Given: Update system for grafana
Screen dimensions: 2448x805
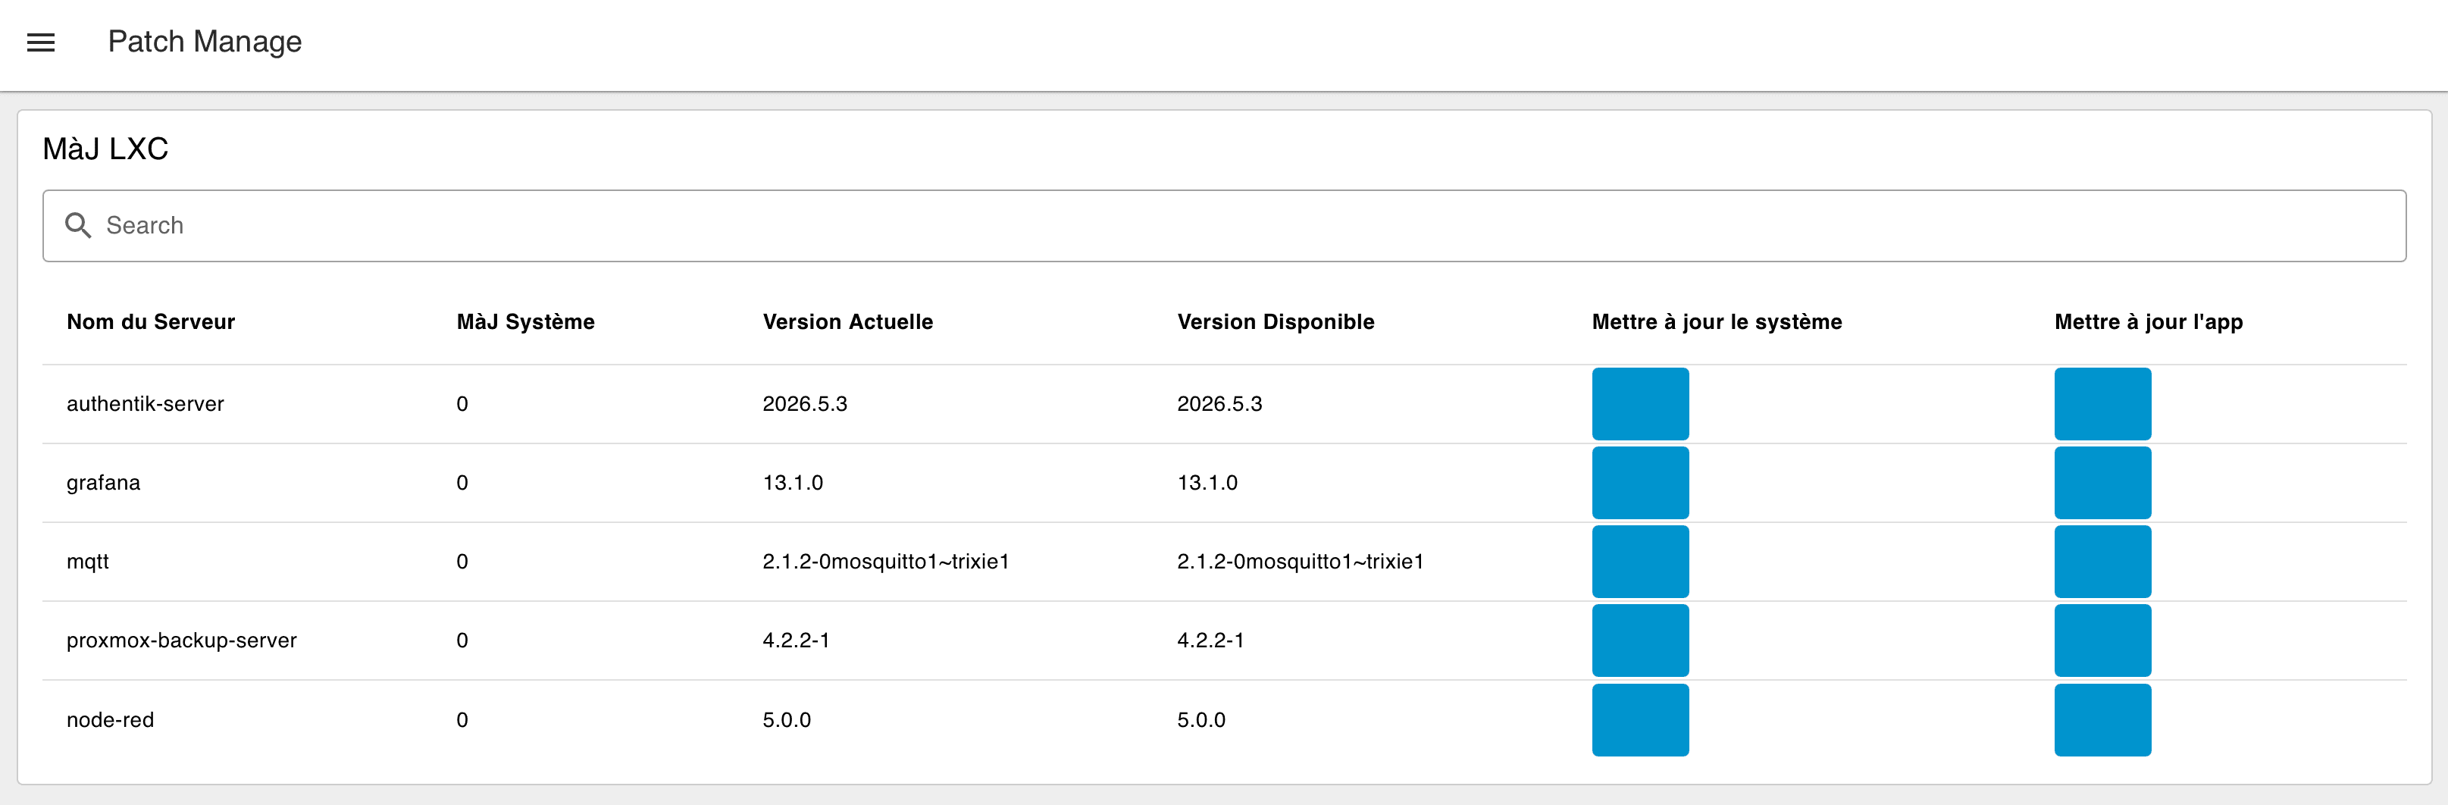Looking at the screenshot, I should coord(1640,483).
